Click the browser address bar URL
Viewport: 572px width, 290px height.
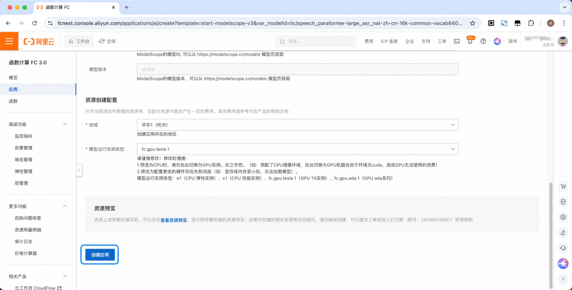point(260,23)
